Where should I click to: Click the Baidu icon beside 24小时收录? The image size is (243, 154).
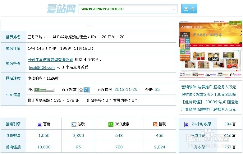pyautogui.click(x=187, y=124)
